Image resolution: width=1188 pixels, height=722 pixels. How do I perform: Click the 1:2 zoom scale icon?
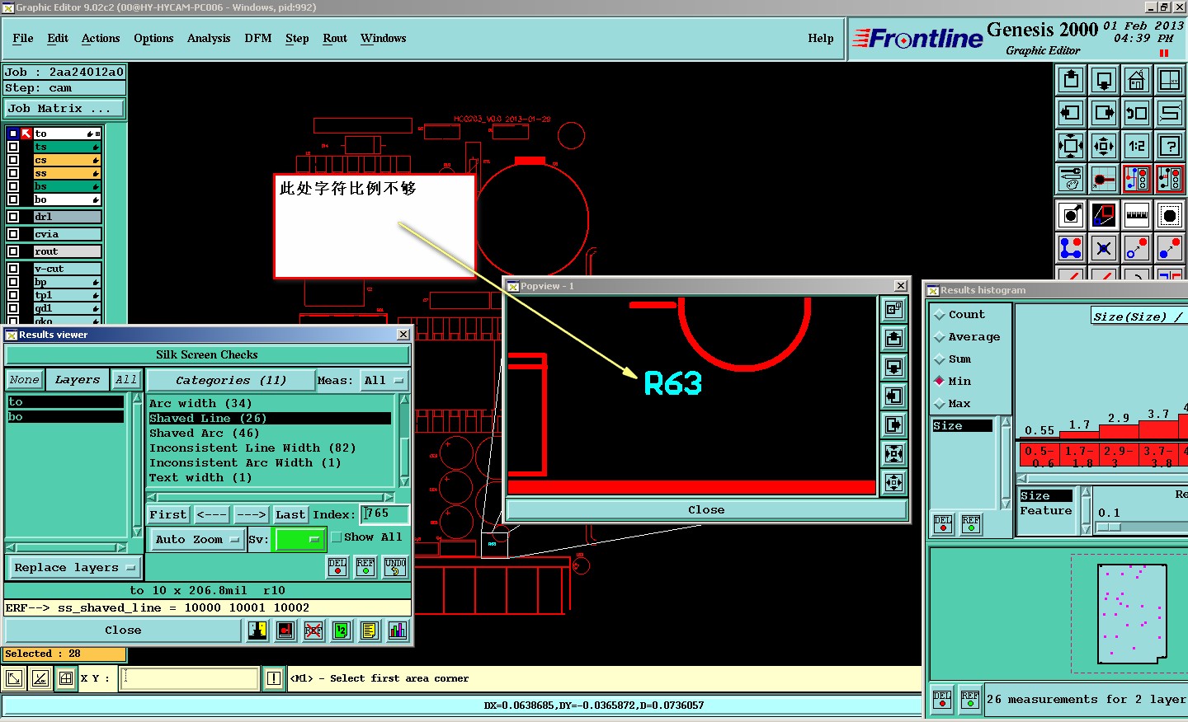coord(1137,146)
